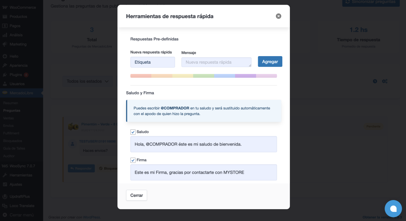
Task: Go to Auditor submenu item
Action: [9, 156]
